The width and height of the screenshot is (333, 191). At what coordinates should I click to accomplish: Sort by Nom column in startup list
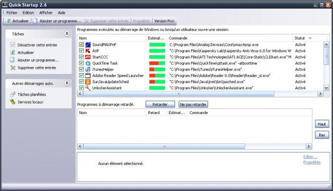pyautogui.click(x=112, y=38)
